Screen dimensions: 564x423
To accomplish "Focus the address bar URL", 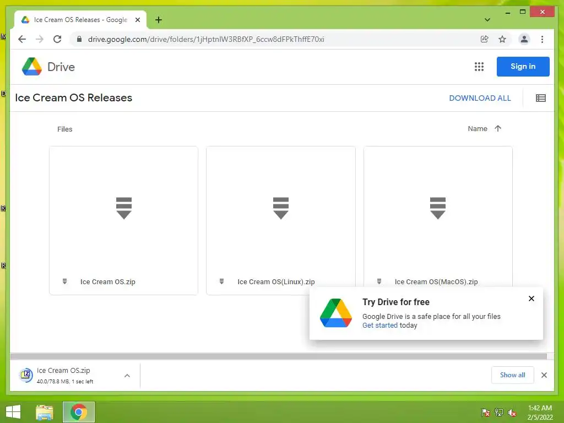I will (206, 39).
